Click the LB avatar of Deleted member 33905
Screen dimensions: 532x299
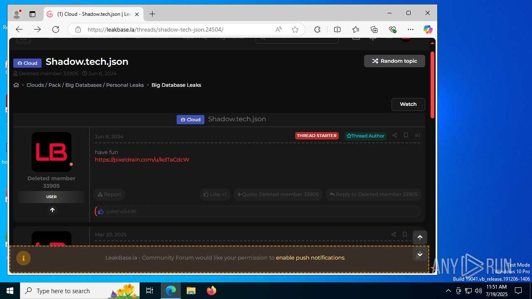click(52, 152)
